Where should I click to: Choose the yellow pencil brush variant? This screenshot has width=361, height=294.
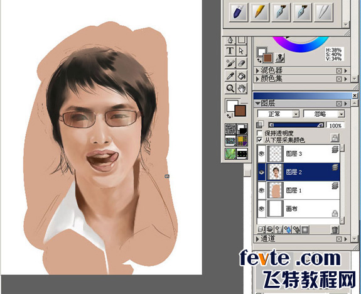(260, 12)
